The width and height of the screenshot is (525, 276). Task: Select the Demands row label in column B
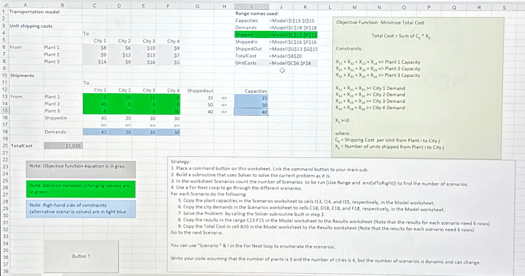point(55,132)
